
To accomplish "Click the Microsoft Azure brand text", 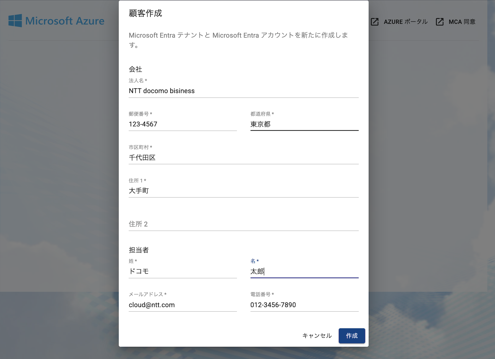I will [65, 21].
